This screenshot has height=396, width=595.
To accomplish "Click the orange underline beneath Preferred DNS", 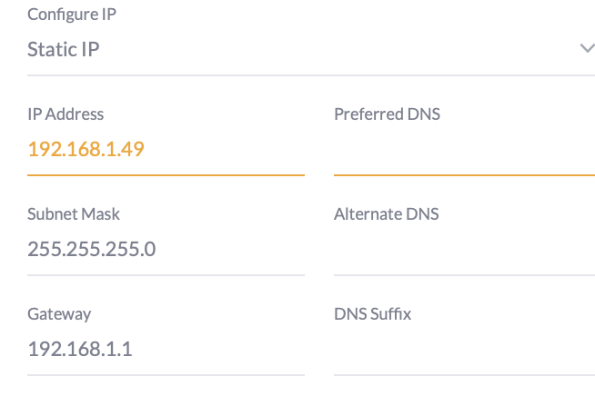I will click(x=464, y=173).
